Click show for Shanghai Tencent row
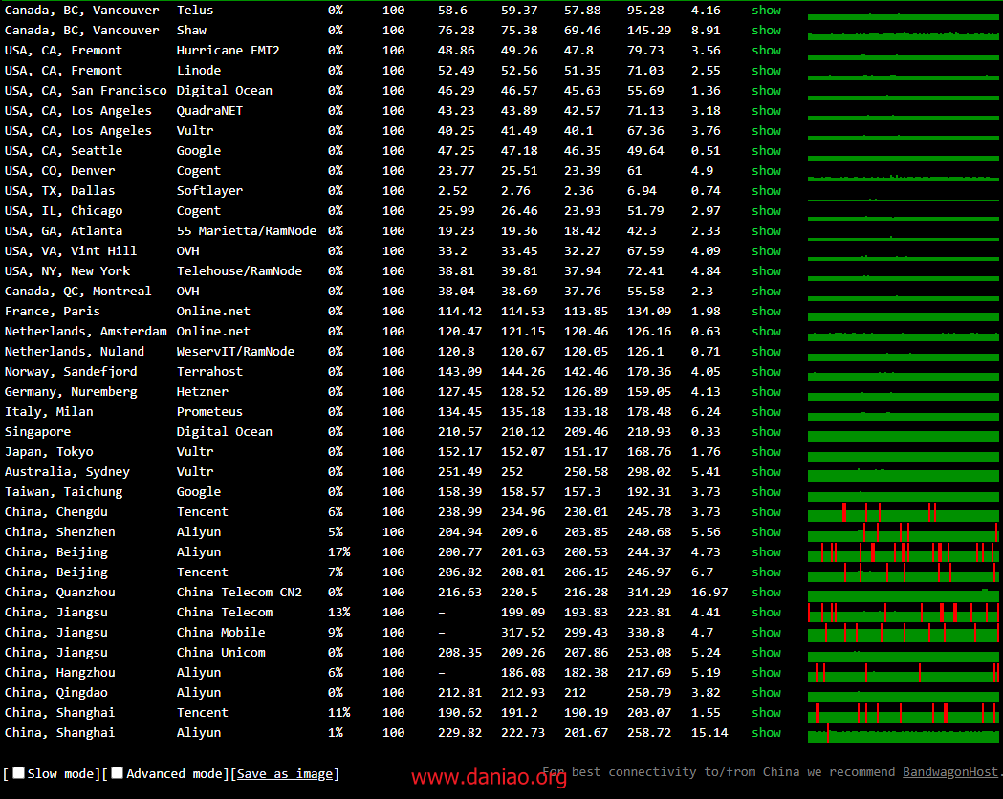This screenshot has height=799, width=1003. 766,712
